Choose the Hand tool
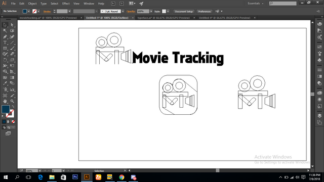The image size is (324, 182). click(5, 101)
